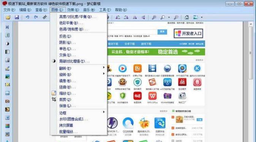Open the 文件 menu
256x142 pixels.
click(x=9, y=10)
